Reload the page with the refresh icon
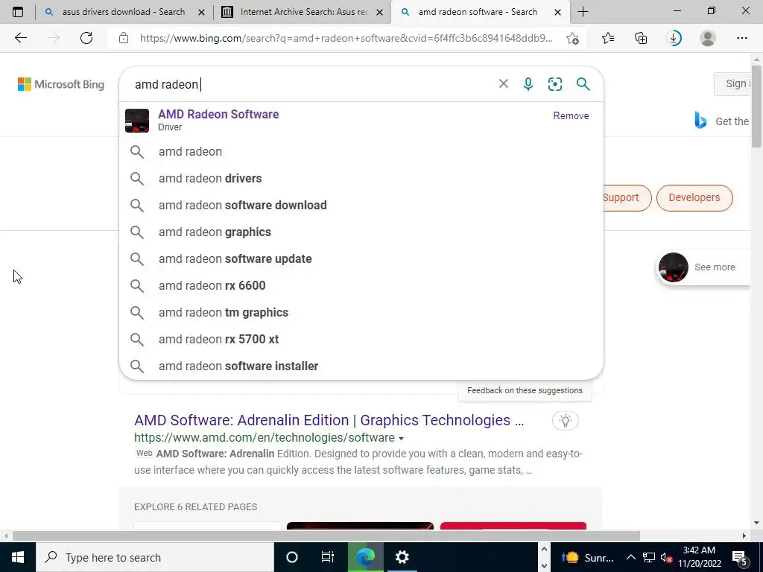763x572 pixels. point(86,38)
